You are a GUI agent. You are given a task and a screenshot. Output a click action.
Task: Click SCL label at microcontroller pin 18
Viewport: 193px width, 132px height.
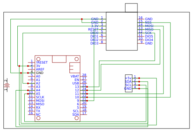pos(76,111)
